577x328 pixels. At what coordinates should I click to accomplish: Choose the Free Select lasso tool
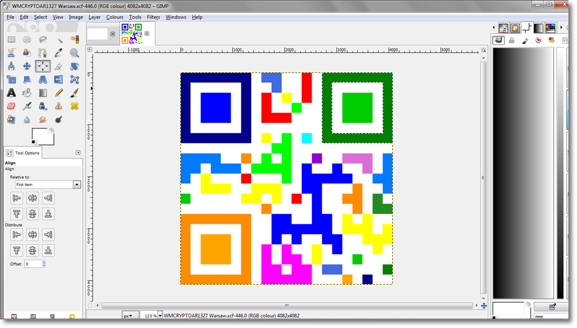43,39
